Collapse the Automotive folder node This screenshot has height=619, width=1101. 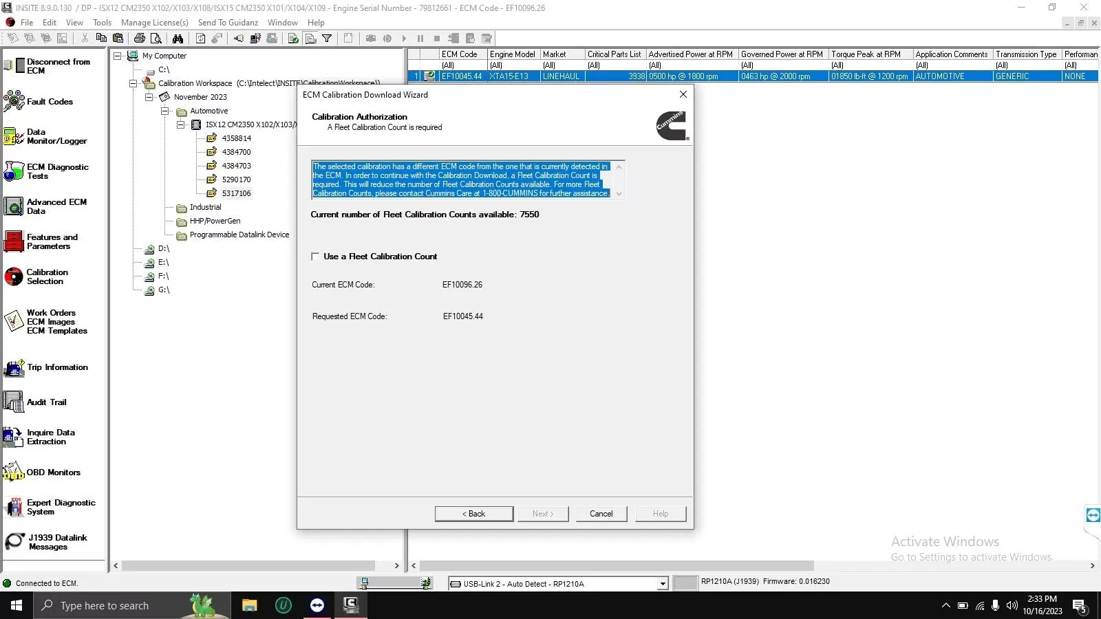[x=165, y=111]
